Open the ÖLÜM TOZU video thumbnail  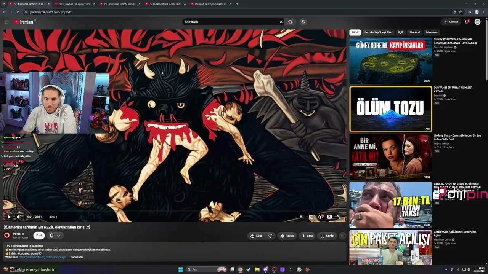click(391, 109)
